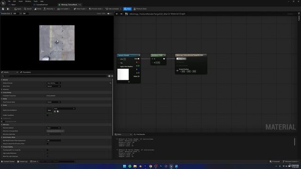The image size is (301, 169).
Task: Toggle the Hide Unrelated toolbar button
Action: 112,9
